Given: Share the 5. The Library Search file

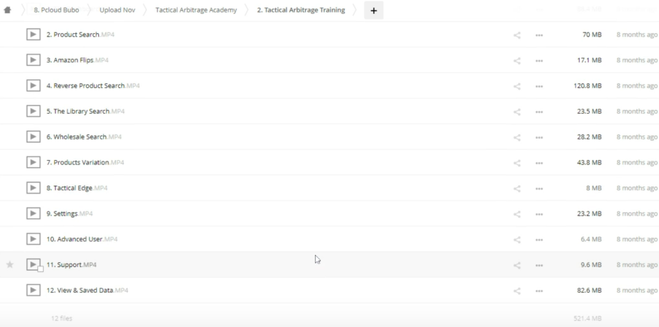Looking at the screenshot, I should [517, 112].
